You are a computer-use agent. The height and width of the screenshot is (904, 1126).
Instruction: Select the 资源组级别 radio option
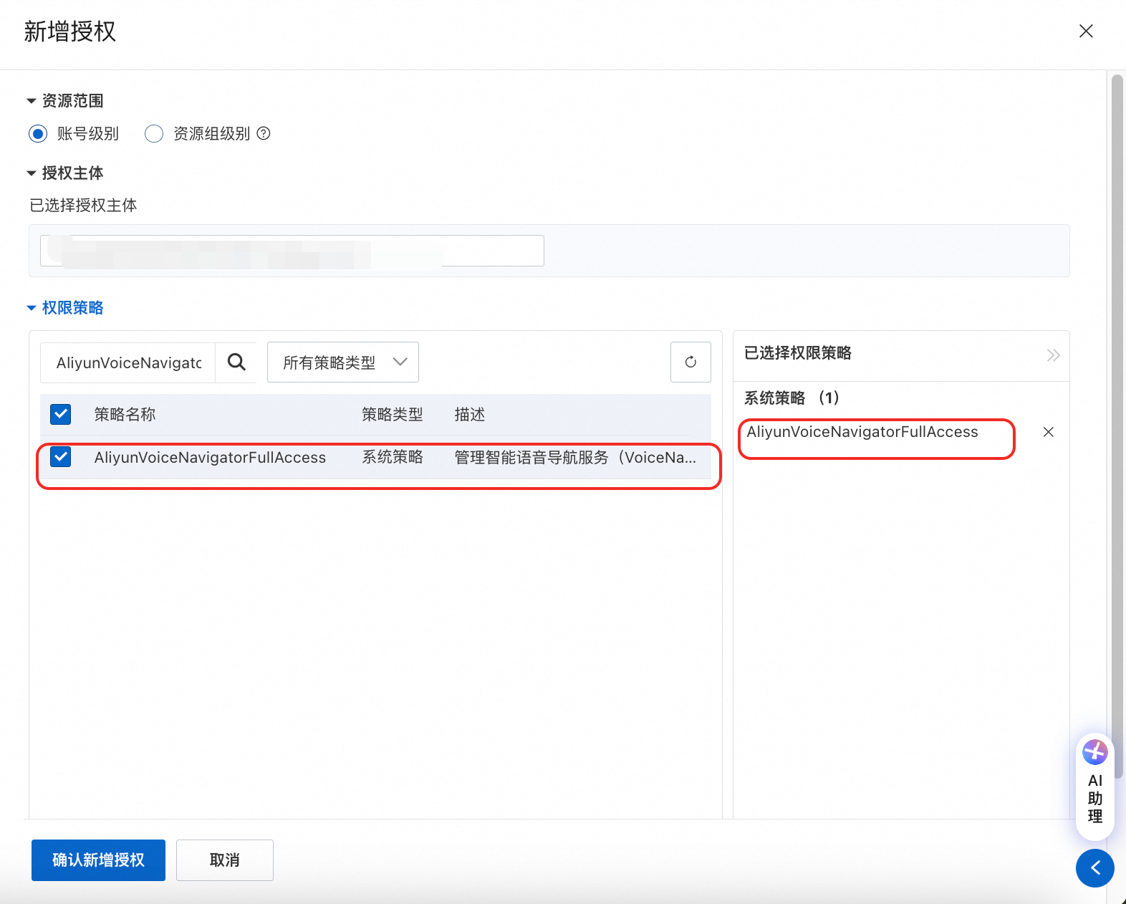click(154, 133)
